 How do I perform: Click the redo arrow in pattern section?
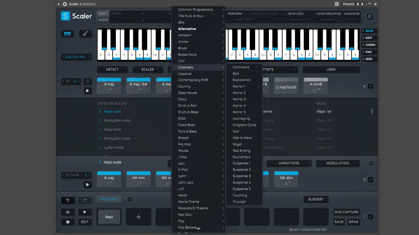(x=85, y=200)
